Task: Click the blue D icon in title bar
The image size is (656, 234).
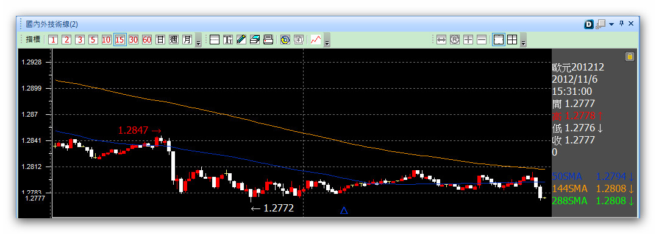Action: pyautogui.click(x=589, y=24)
